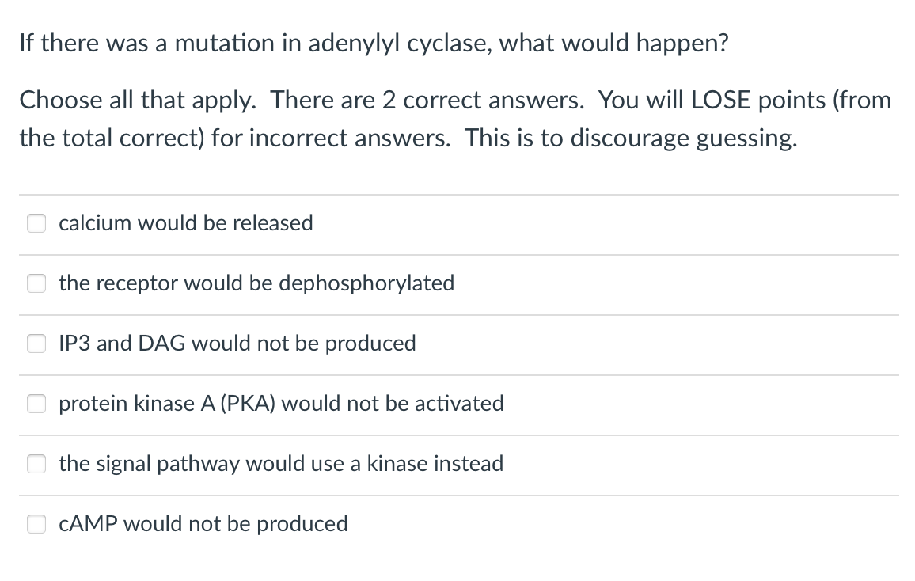Click the capitalized word 'LOSE' in instructions
The height and width of the screenshot is (581, 915).
tap(723, 101)
